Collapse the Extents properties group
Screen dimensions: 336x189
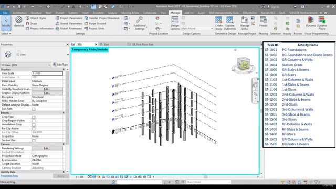tap(64, 113)
